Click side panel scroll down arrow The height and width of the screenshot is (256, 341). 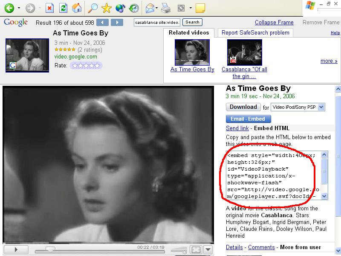tap(338, 250)
